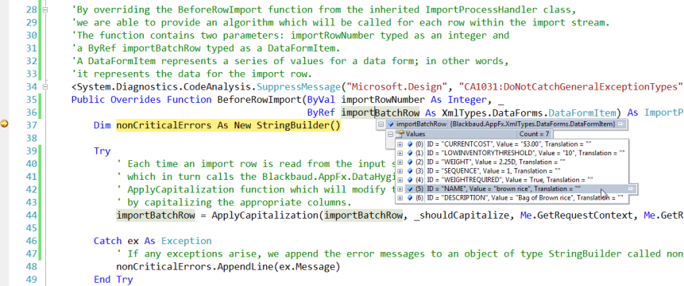This screenshot has height=286, width=684.
Task: Click the importBatchRow blue object icon
Action: [x=391, y=124]
